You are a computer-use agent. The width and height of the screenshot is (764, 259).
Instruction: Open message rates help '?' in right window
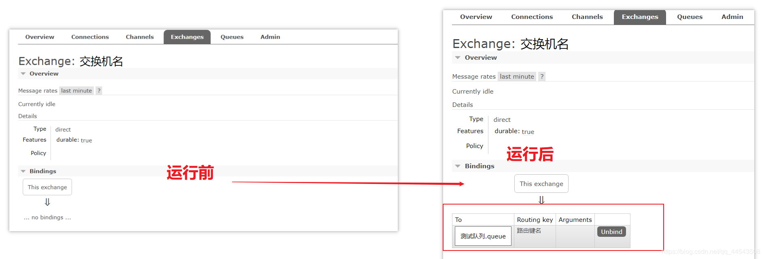(542, 76)
